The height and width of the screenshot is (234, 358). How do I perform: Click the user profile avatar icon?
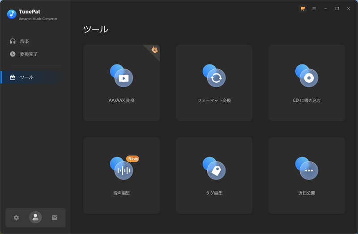pyautogui.click(x=35, y=217)
